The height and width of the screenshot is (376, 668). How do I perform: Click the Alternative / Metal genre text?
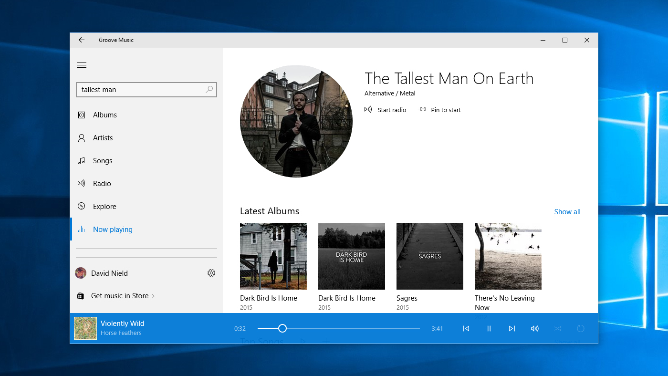click(x=390, y=94)
